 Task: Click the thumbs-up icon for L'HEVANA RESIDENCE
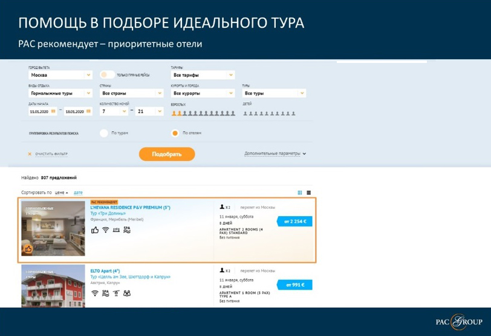click(x=95, y=230)
